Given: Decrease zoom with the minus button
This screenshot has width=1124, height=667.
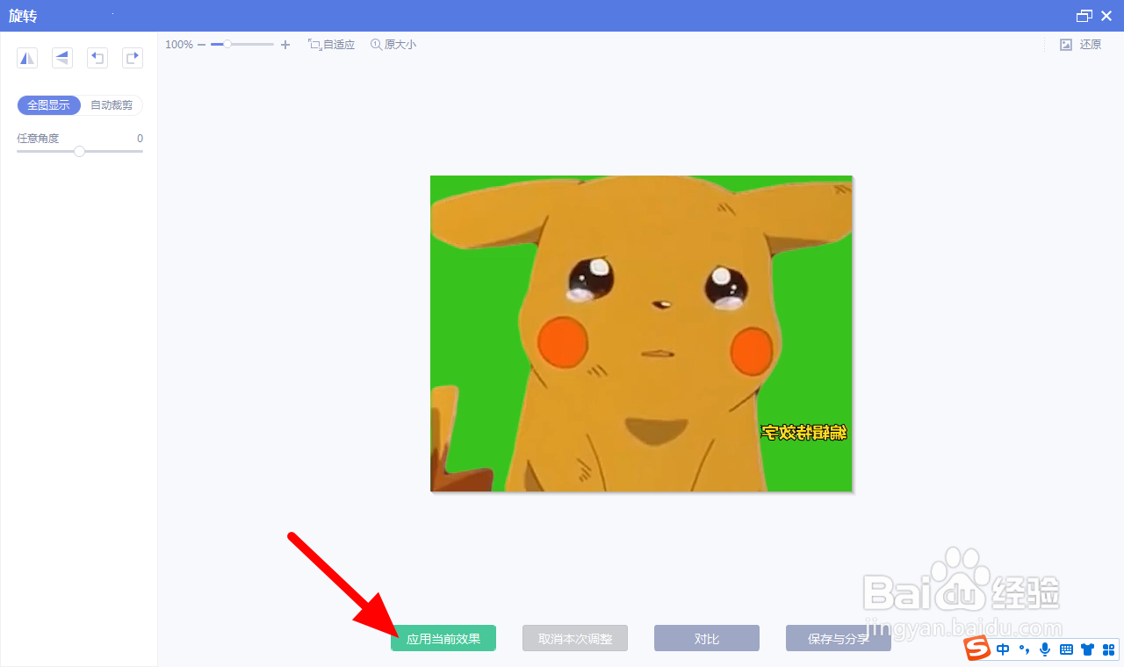Looking at the screenshot, I should (x=201, y=44).
